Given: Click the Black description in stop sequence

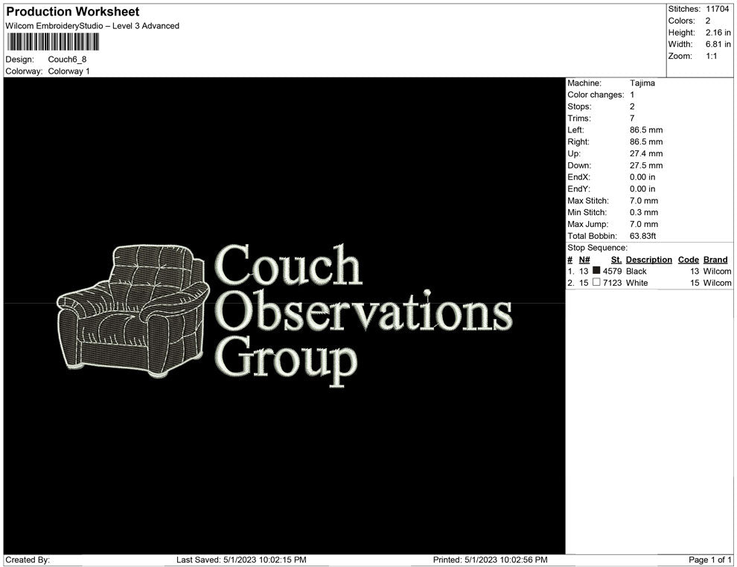Looking at the screenshot, I should pyautogui.click(x=636, y=272).
